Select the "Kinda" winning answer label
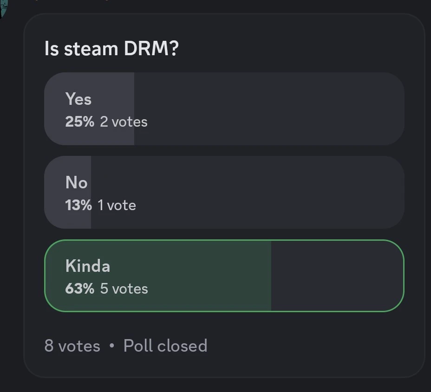The image size is (431, 392). [x=88, y=266]
